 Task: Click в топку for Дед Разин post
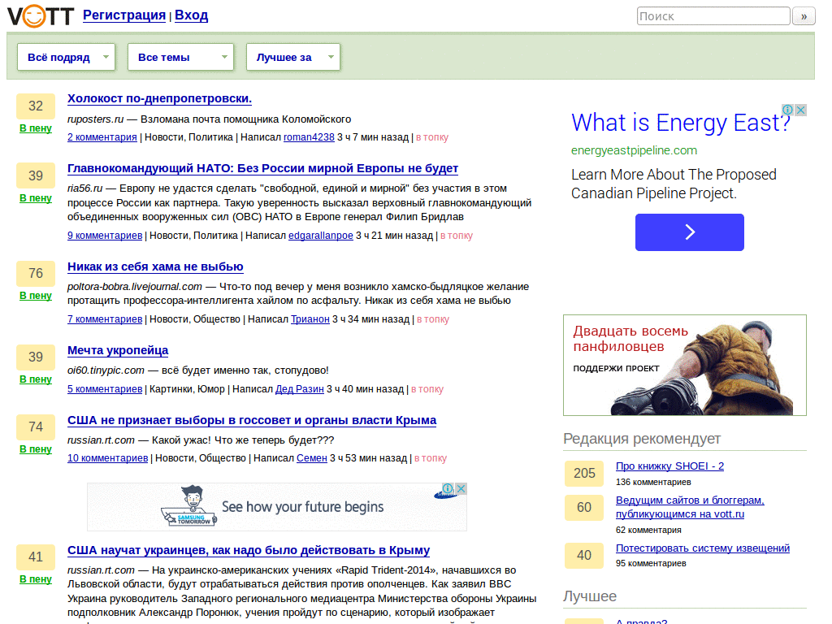tap(427, 389)
